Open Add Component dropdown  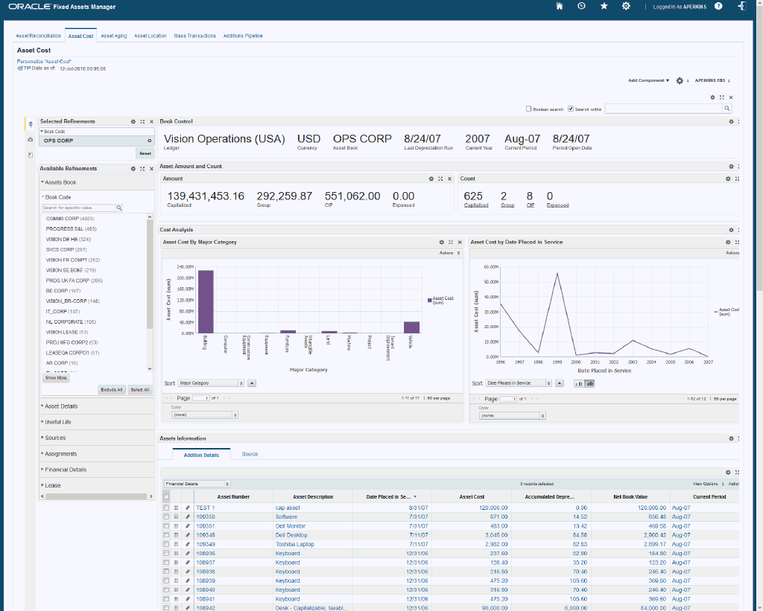[649, 80]
